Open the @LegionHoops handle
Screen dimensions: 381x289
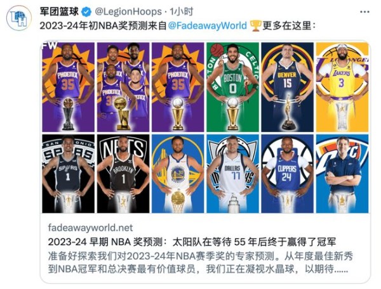(x=128, y=11)
